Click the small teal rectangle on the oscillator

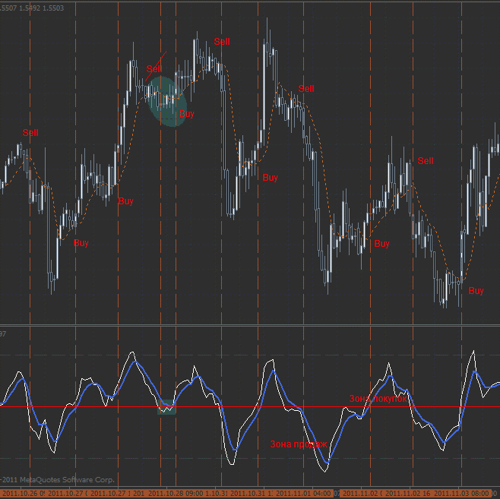166,408
